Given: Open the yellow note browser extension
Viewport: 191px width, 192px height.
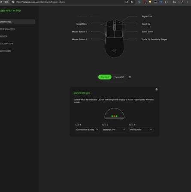Looking at the screenshot, I should (150, 2).
